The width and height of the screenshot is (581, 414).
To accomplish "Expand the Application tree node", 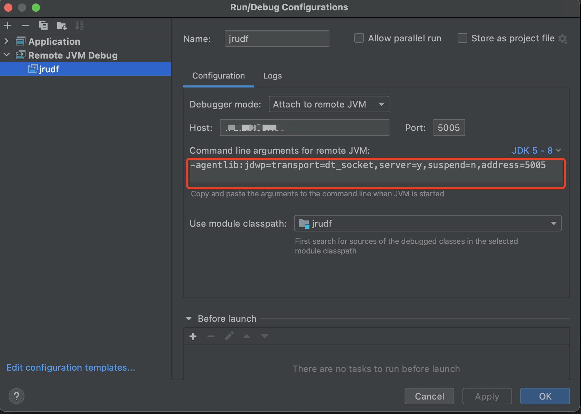I will 6,41.
